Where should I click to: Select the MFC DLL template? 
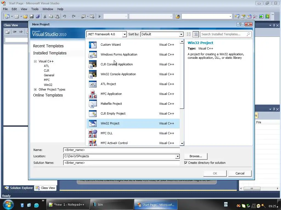click(133, 133)
